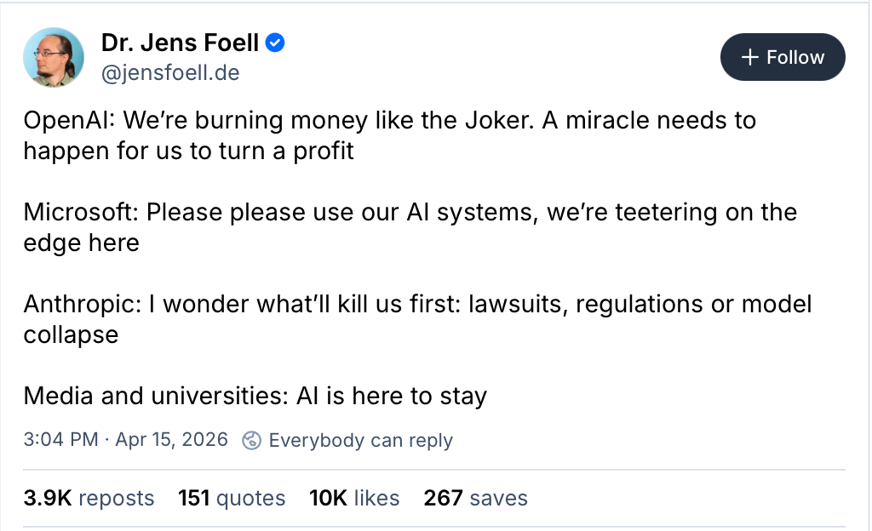Follow Dr. Jens Foell

coord(783,58)
